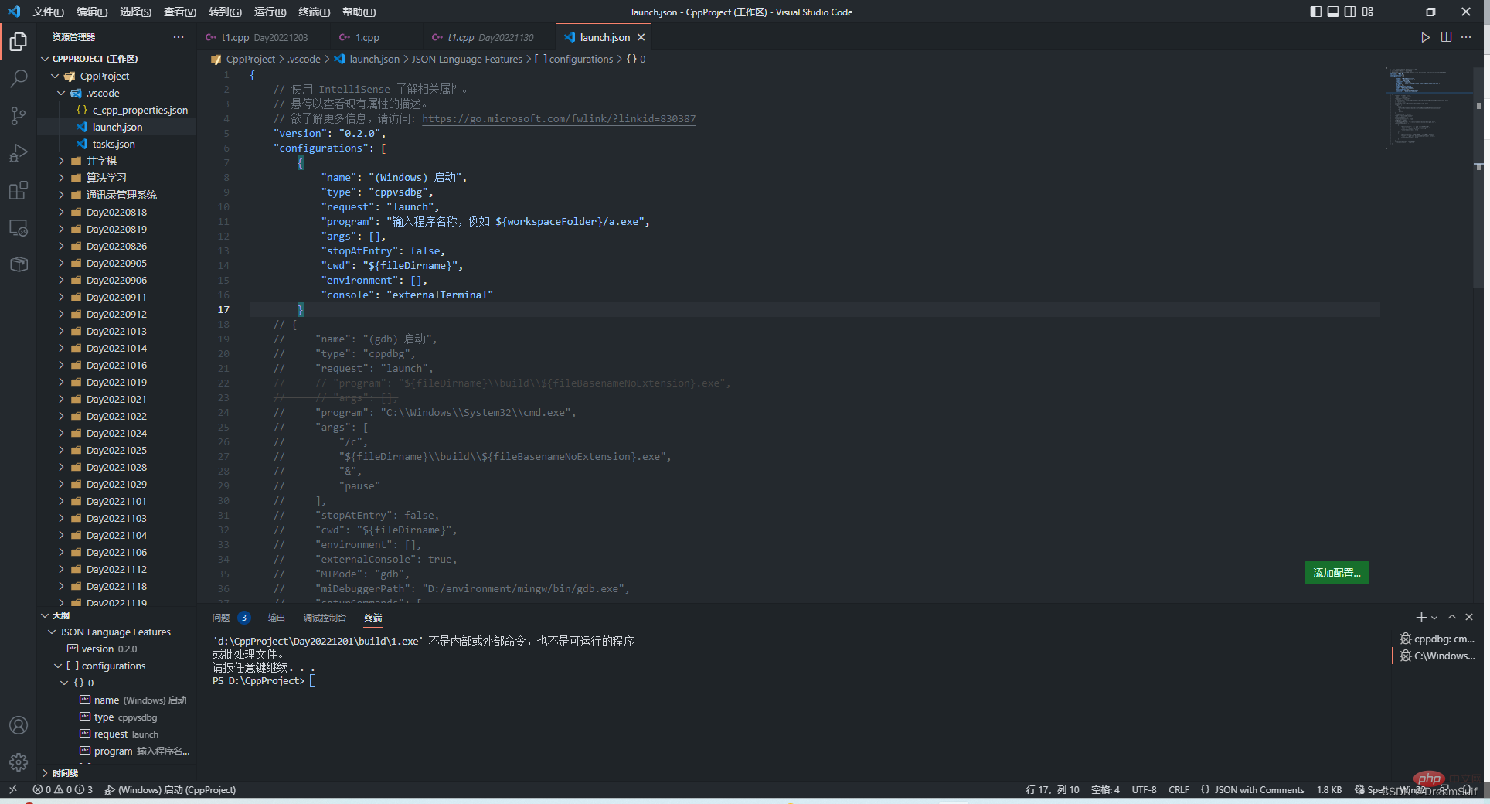Split the editor to the right
Viewport: 1490px width, 804px height.
(1446, 37)
